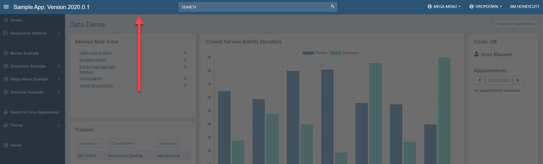Go to previous appointment date arrow
Viewport: 543px width, 164px height.
coord(479,80)
